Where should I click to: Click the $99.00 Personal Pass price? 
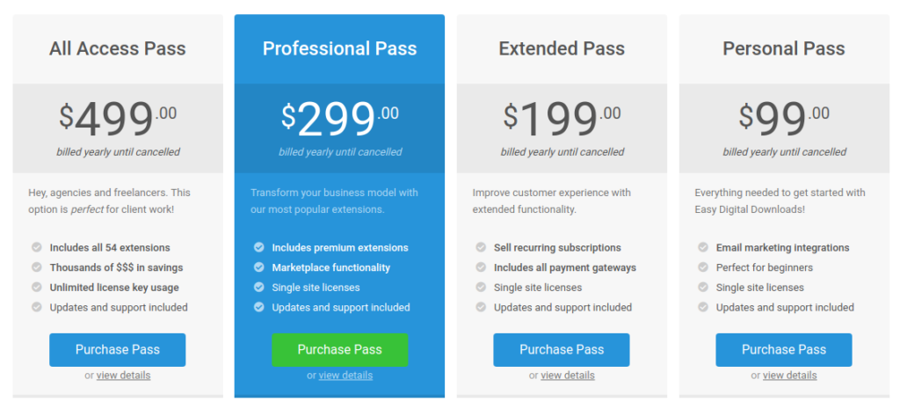[x=784, y=119]
